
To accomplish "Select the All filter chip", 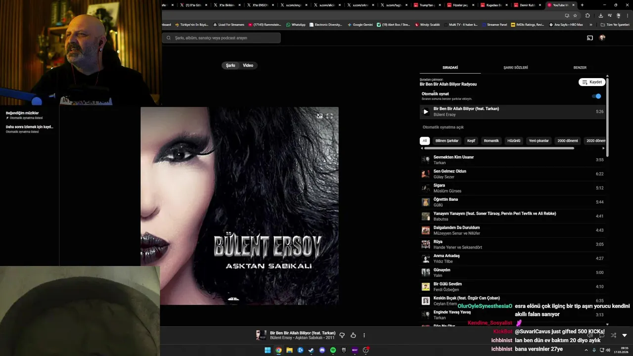I will (424, 141).
